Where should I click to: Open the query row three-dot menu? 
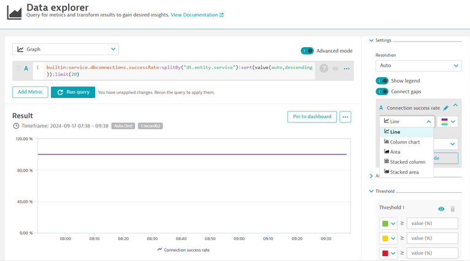[x=347, y=69]
